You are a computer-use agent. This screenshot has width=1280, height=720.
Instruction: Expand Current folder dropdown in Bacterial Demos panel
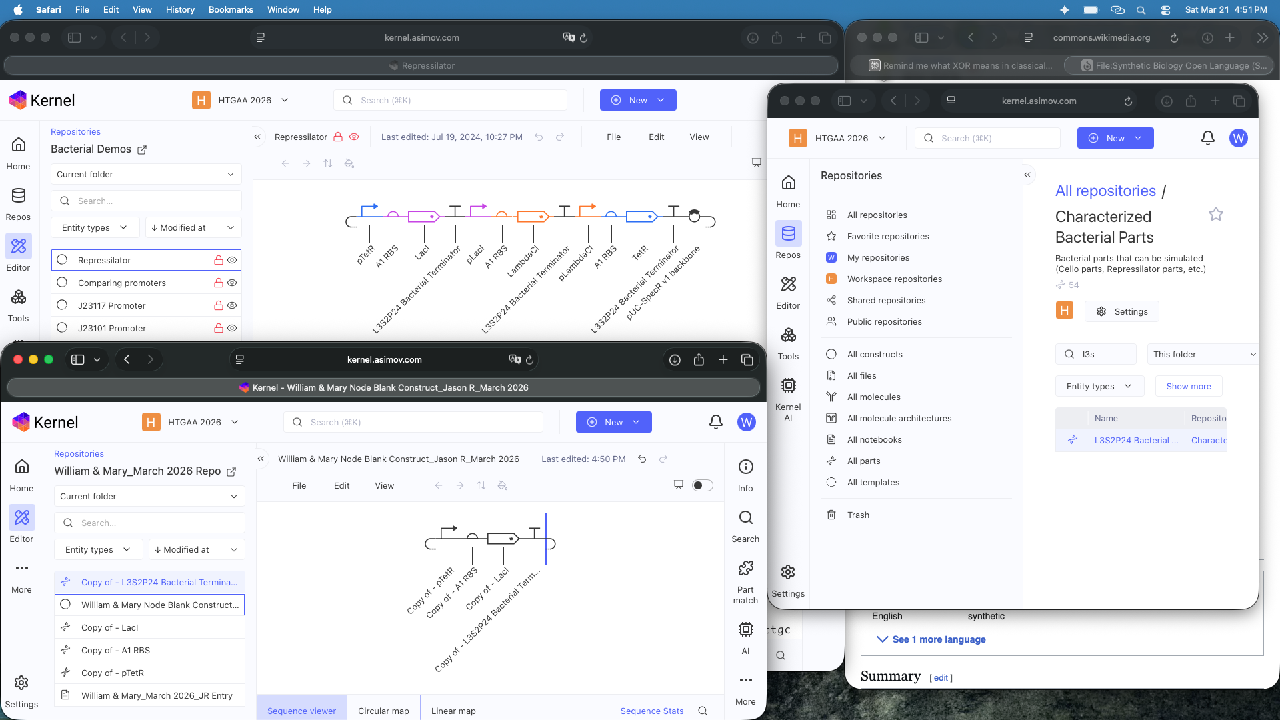(146, 174)
